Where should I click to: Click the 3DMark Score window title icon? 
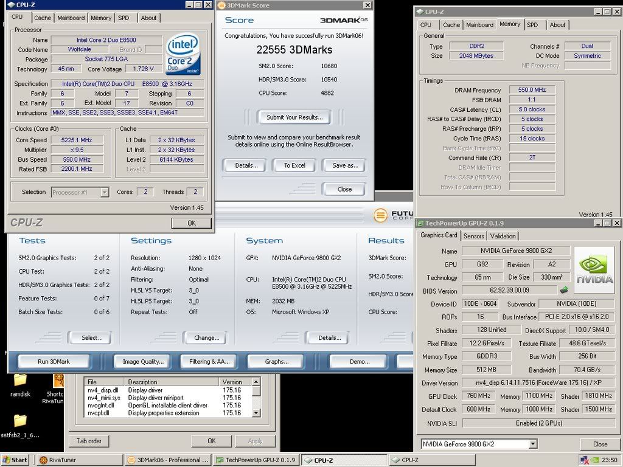pyautogui.click(x=221, y=5)
